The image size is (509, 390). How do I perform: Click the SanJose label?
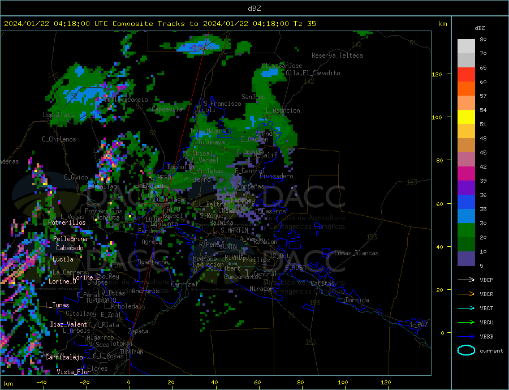(x=253, y=97)
